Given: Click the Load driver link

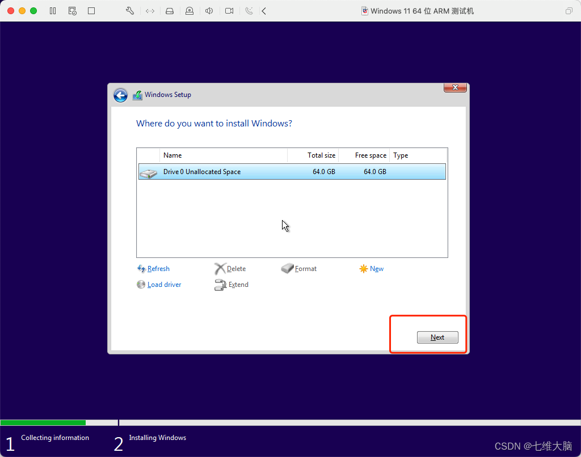Looking at the screenshot, I should tap(164, 285).
